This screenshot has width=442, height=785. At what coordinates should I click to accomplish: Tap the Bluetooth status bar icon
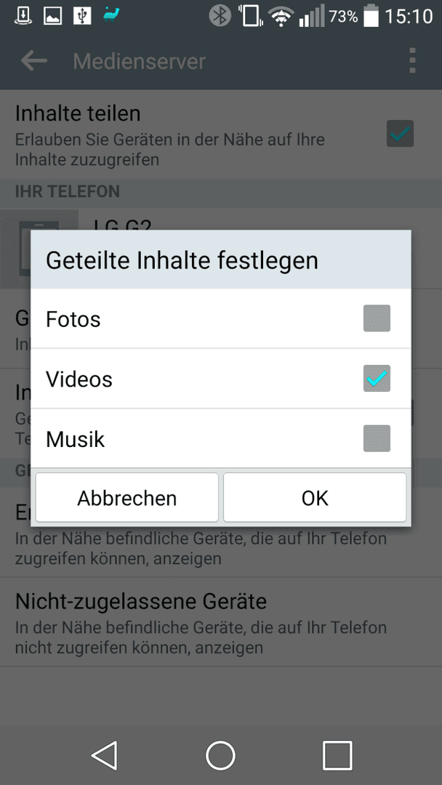click(220, 16)
